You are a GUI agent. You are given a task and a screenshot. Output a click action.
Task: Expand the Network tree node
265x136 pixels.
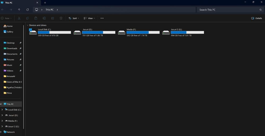click(x=1, y=132)
